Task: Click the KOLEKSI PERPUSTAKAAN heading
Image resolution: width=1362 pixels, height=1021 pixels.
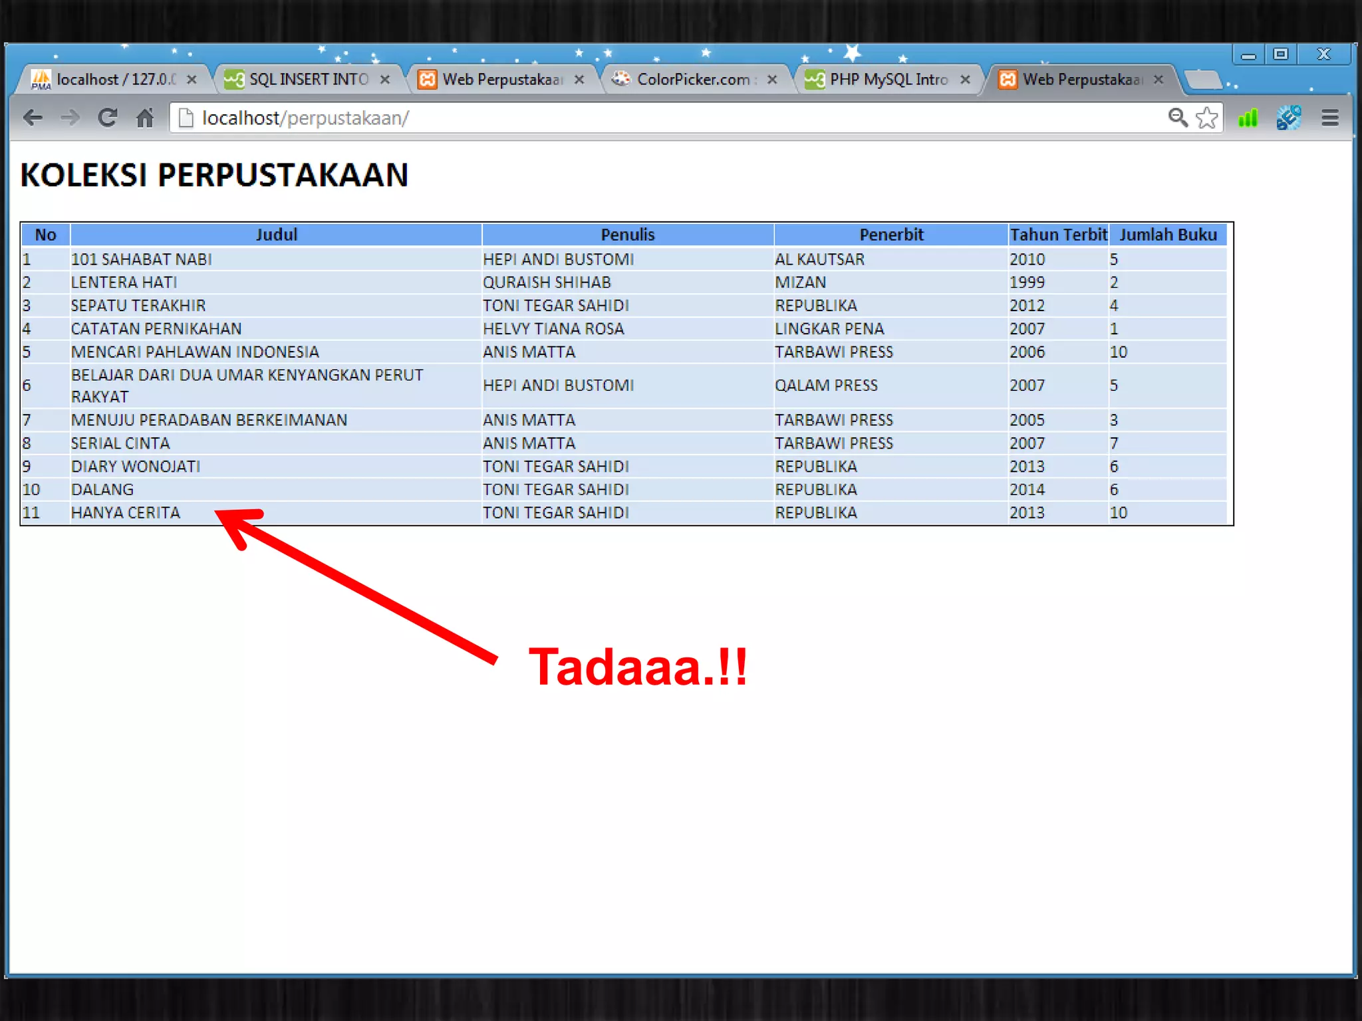Action: click(x=214, y=175)
